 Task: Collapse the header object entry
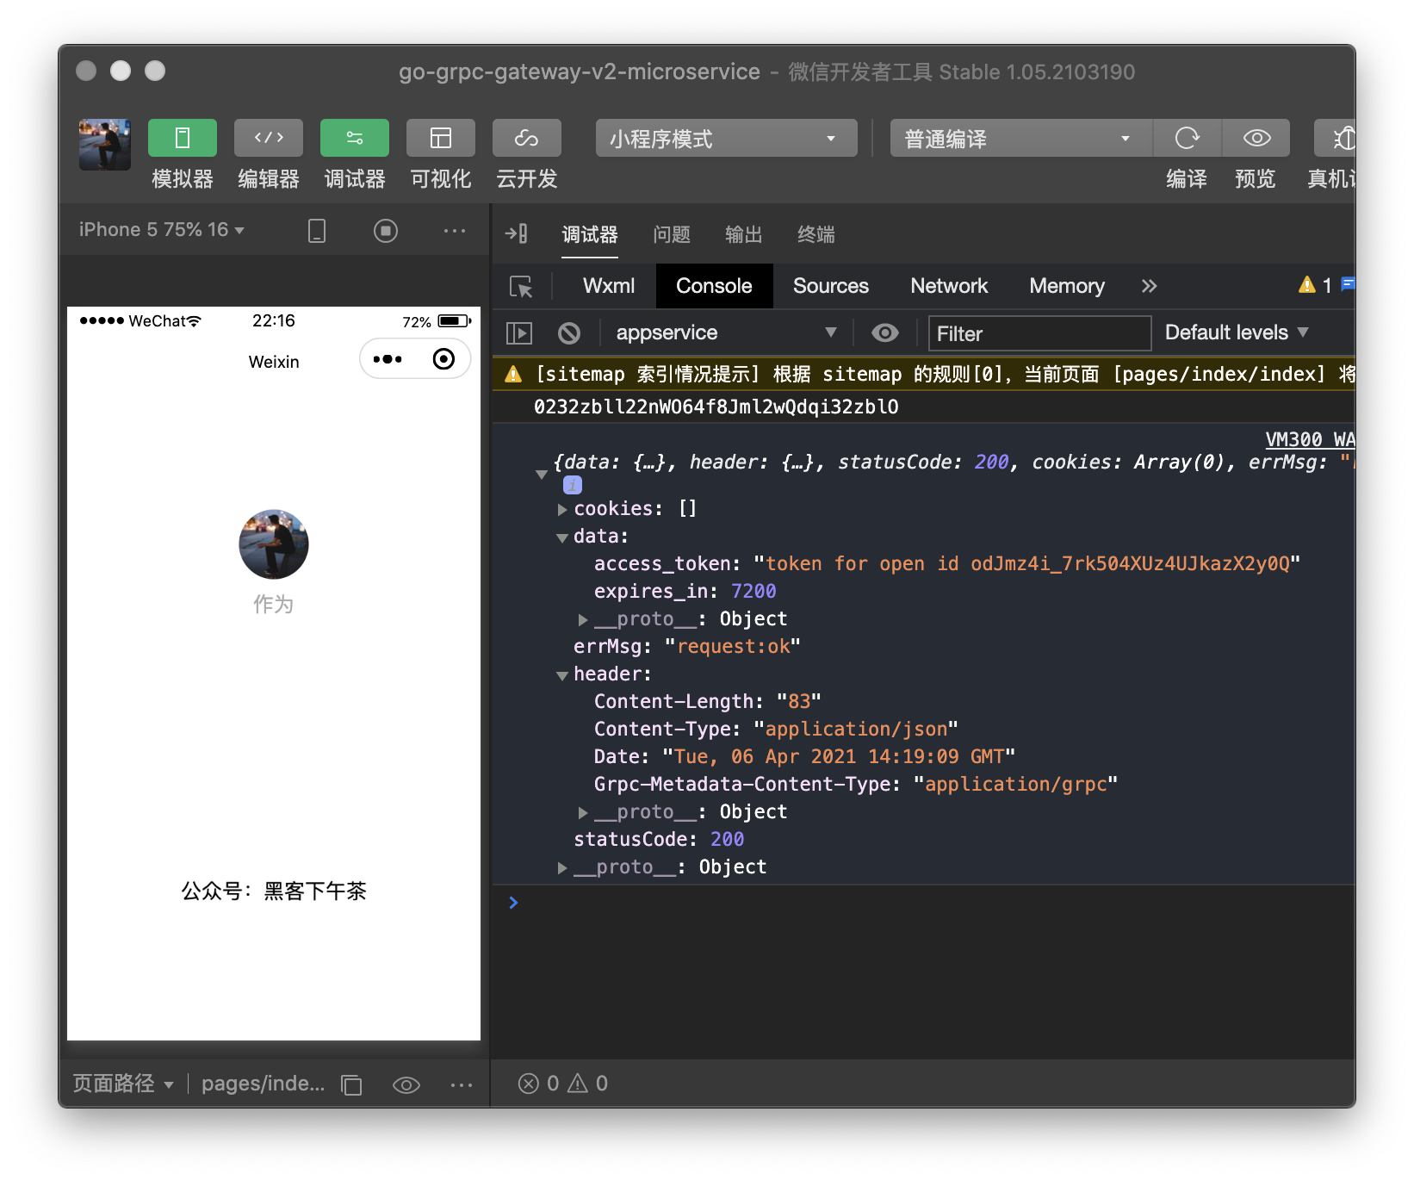click(x=562, y=675)
